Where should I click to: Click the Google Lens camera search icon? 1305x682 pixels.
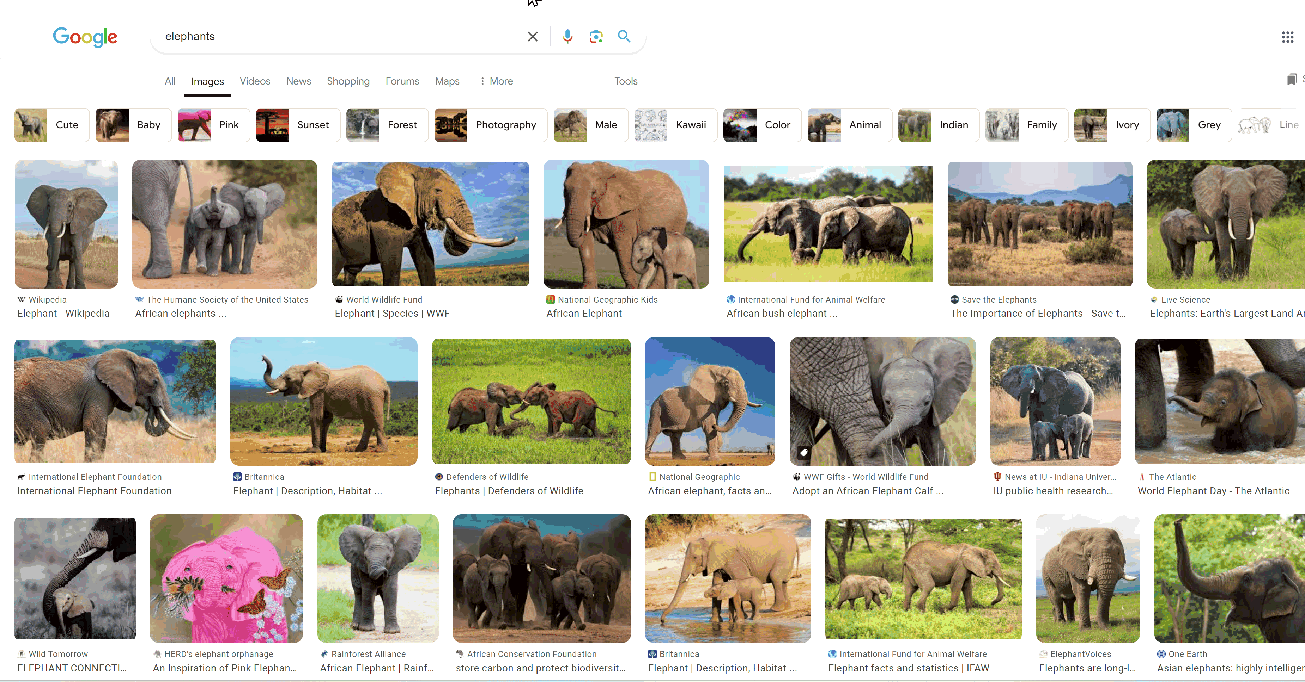pyautogui.click(x=595, y=36)
